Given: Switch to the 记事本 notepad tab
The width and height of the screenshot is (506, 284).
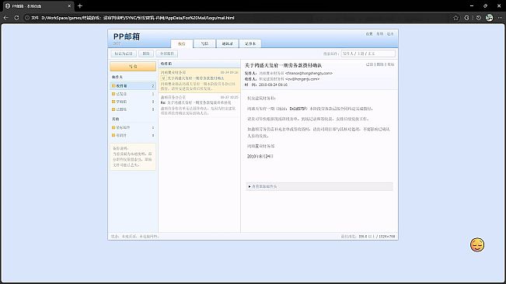Looking at the screenshot, I should (250, 43).
